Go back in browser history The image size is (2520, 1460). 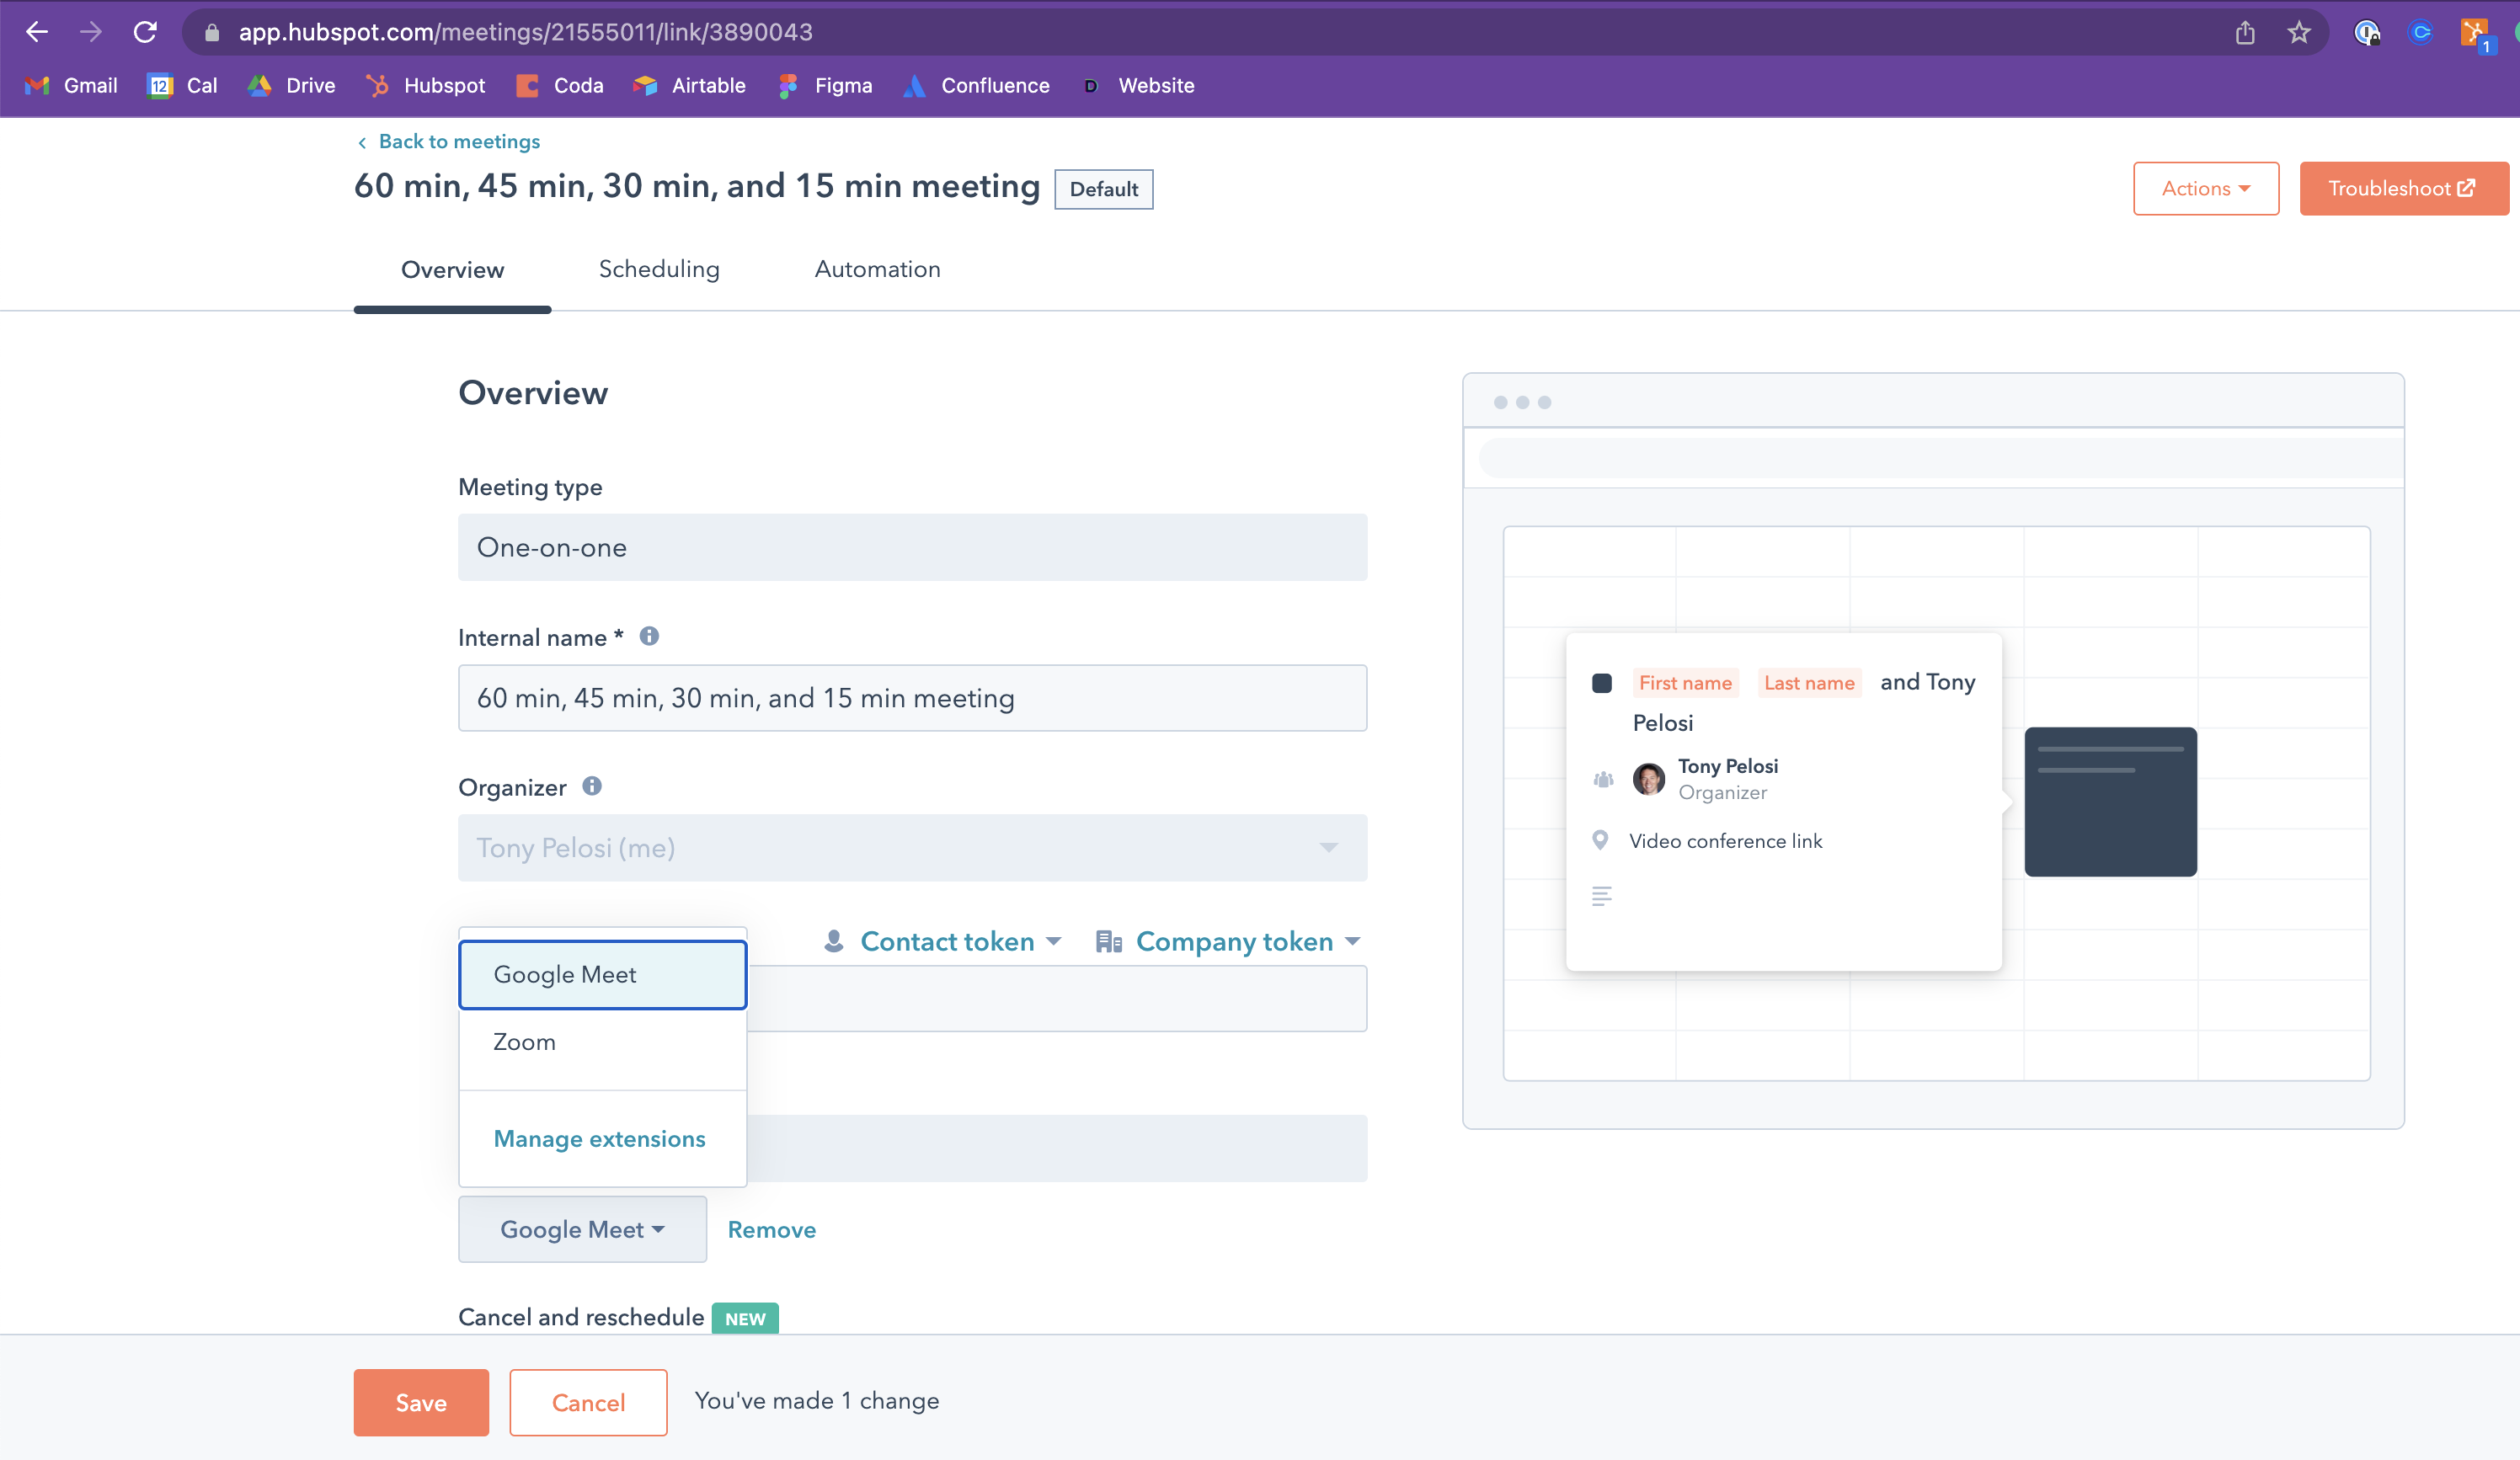pos(37,32)
